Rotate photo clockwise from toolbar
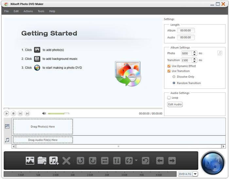Viewport: 229px width, 179px height. pos(93,161)
